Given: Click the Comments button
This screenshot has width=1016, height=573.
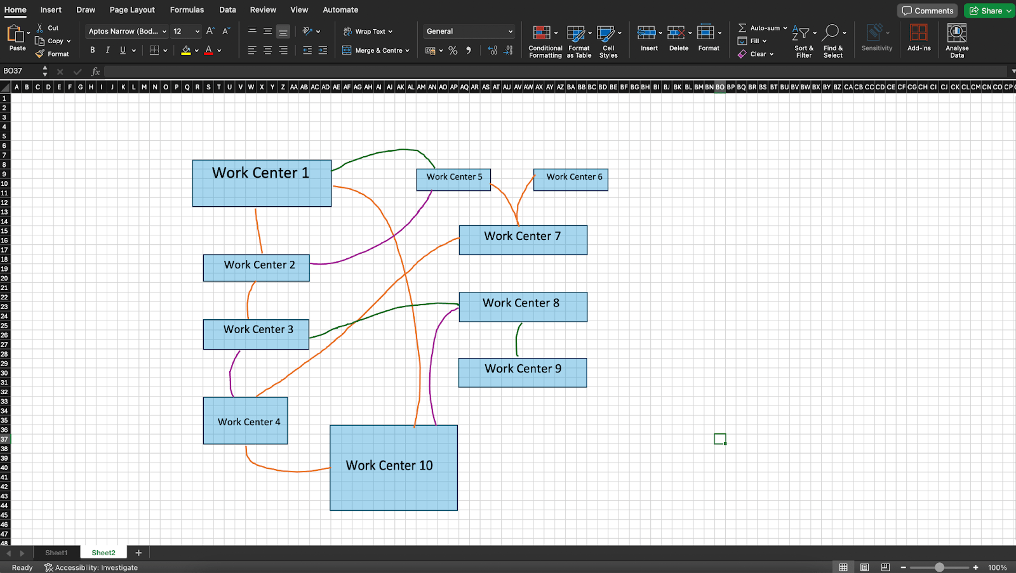Looking at the screenshot, I should 928,10.
